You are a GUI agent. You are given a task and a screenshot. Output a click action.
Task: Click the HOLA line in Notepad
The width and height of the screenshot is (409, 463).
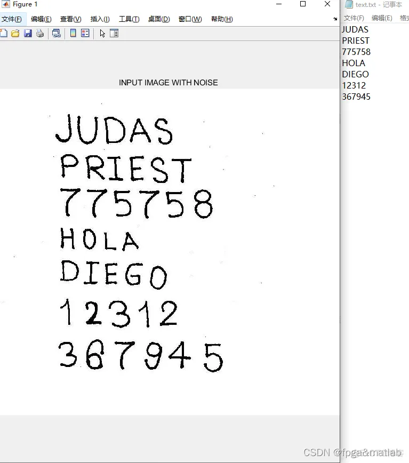pyautogui.click(x=354, y=63)
